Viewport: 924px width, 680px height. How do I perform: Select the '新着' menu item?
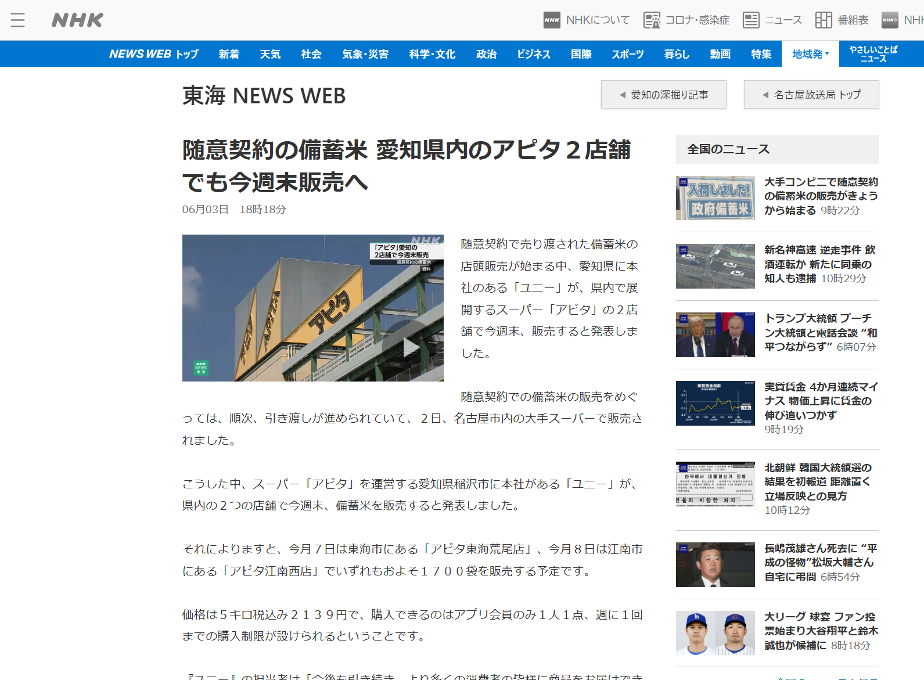click(229, 54)
